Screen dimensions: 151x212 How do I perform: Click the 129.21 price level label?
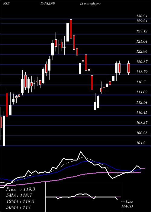[x=142, y=21]
